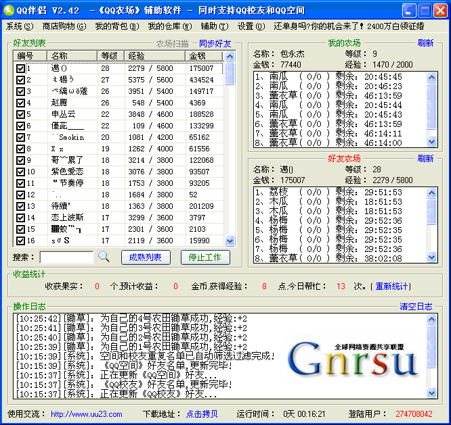The width and height of the screenshot is (451, 425).
Task: Click the 还单身吗 advertisement menu item
Action: click(349, 26)
